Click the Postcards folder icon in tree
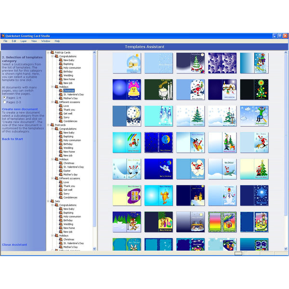The image size is (289, 289). pyautogui.click(x=52, y=125)
